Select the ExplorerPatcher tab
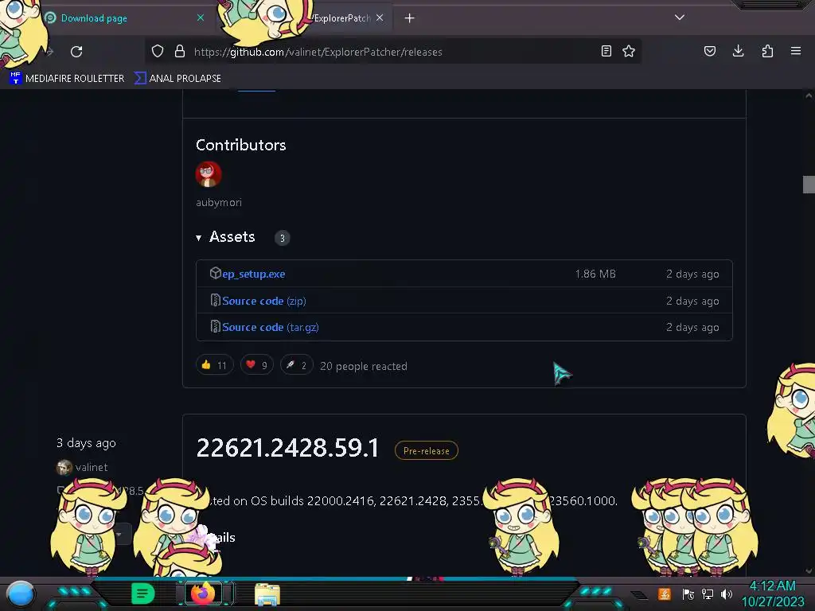This screenshot has height=611, width=815. 341,18
